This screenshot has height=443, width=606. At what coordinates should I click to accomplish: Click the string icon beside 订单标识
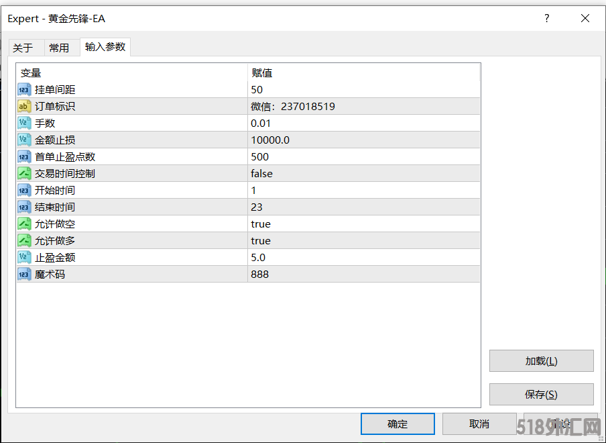[x=24, y=107]
